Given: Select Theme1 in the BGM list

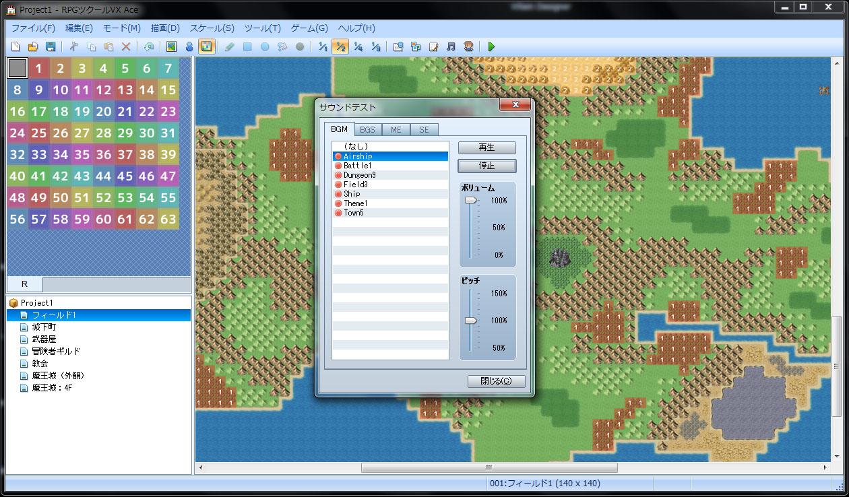Looking at the screenshot, I should coord(390,203).
